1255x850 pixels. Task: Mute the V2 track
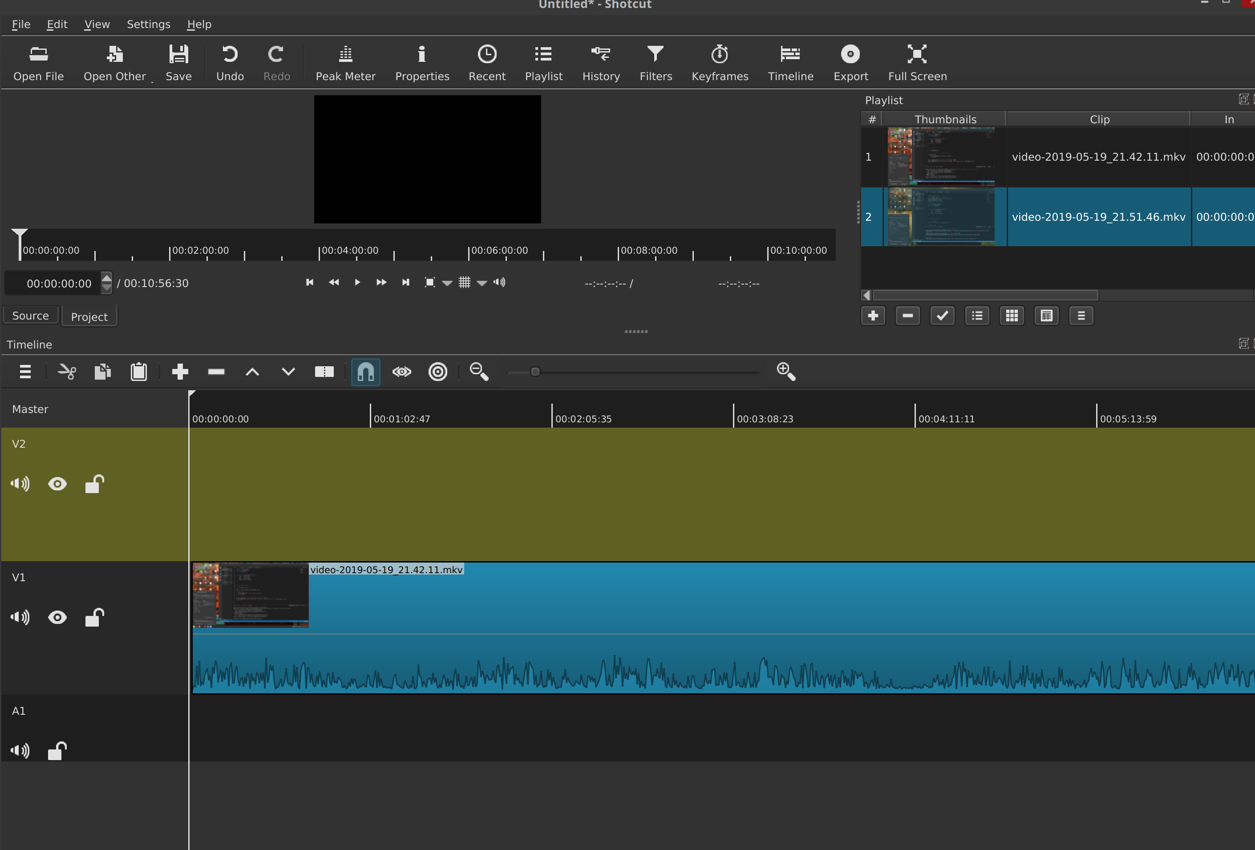coord(20,483)
